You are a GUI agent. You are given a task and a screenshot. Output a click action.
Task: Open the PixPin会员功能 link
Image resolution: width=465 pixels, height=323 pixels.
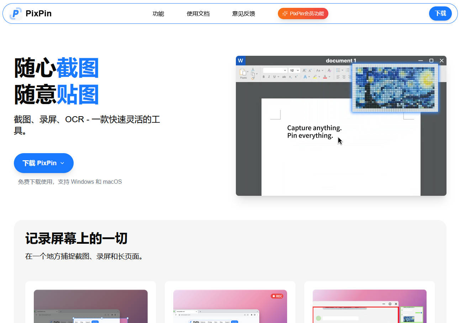click(x=303, y=14)
